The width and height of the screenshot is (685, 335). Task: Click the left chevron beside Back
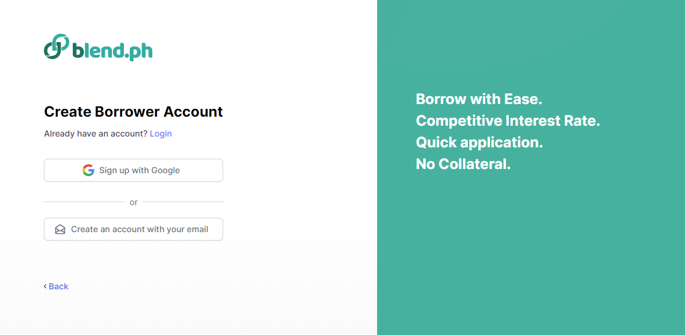tap(45, 286)
